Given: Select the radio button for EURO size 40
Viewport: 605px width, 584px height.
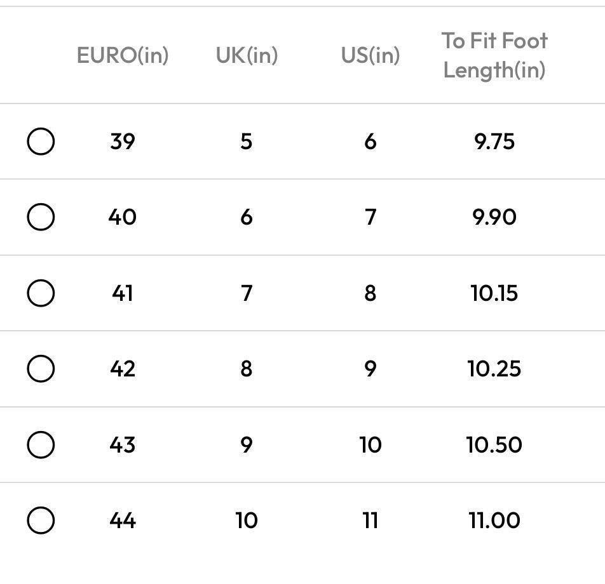Looking at the screenshot, I should 41,217.
